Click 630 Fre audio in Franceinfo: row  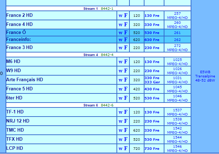click(152, 40)
